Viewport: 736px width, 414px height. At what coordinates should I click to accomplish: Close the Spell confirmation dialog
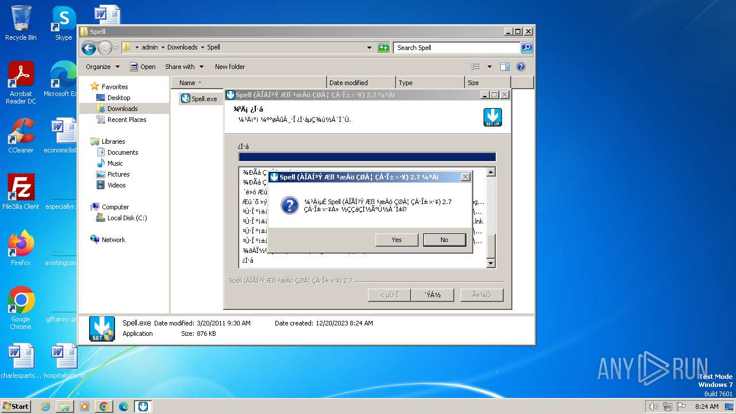click(465, 177)
